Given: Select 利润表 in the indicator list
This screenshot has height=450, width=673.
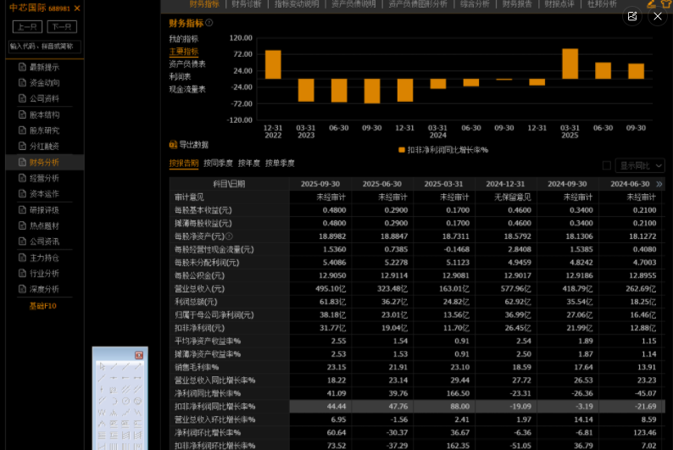Looking at the screenshot, I should coord(180,77).
